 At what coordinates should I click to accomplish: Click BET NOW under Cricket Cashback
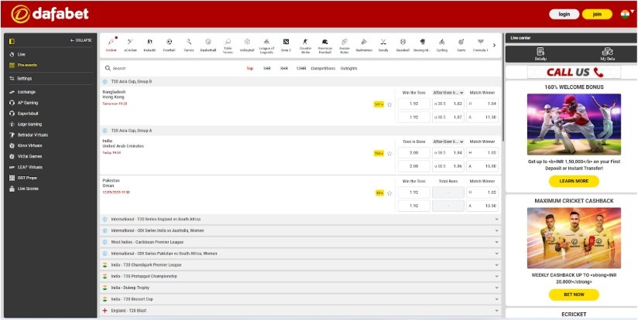point(574,294)
